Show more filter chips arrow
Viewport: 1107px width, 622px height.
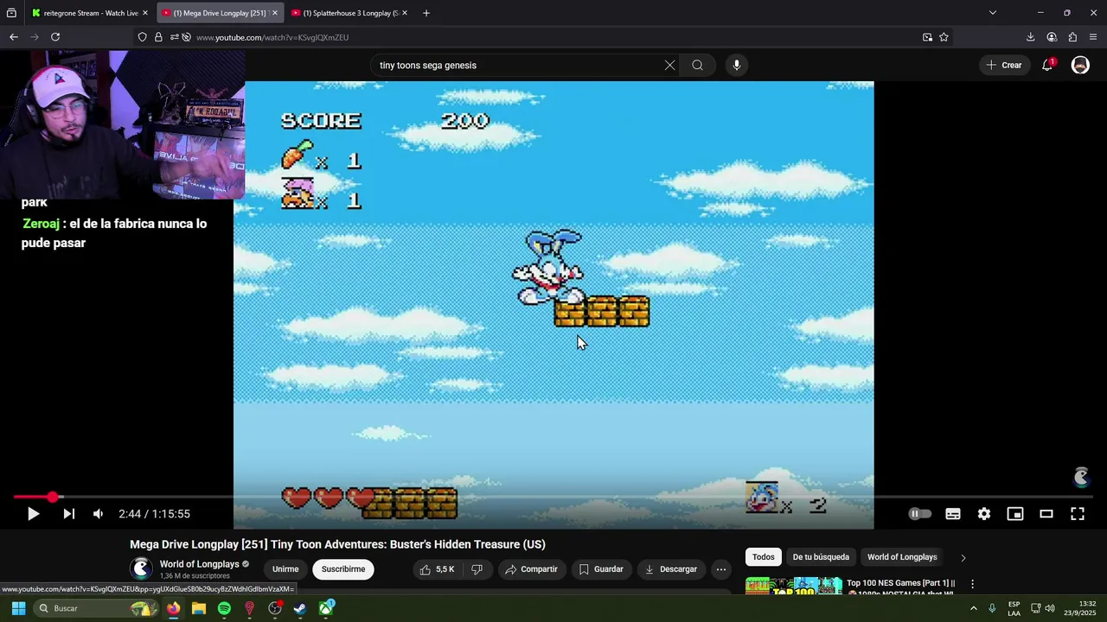point(963,557)
